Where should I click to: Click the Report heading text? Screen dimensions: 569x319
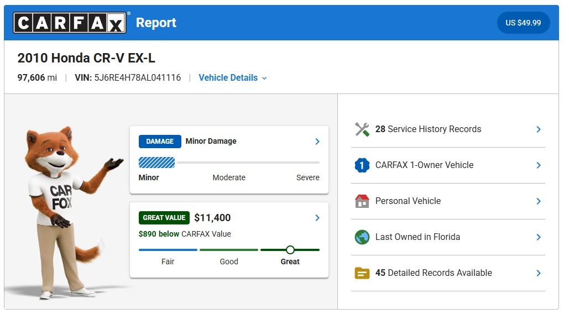[156, 23]
